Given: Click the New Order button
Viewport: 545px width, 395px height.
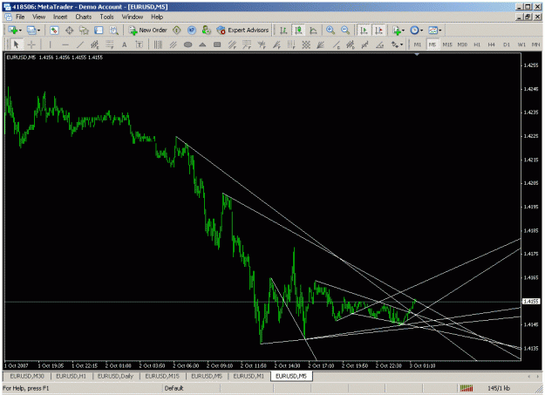Looking at the screenshot, I should (148, 31).
